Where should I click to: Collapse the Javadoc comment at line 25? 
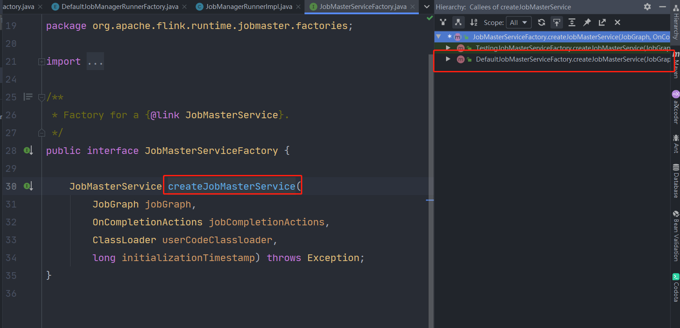pyautogui.click(x=42, y=97)
